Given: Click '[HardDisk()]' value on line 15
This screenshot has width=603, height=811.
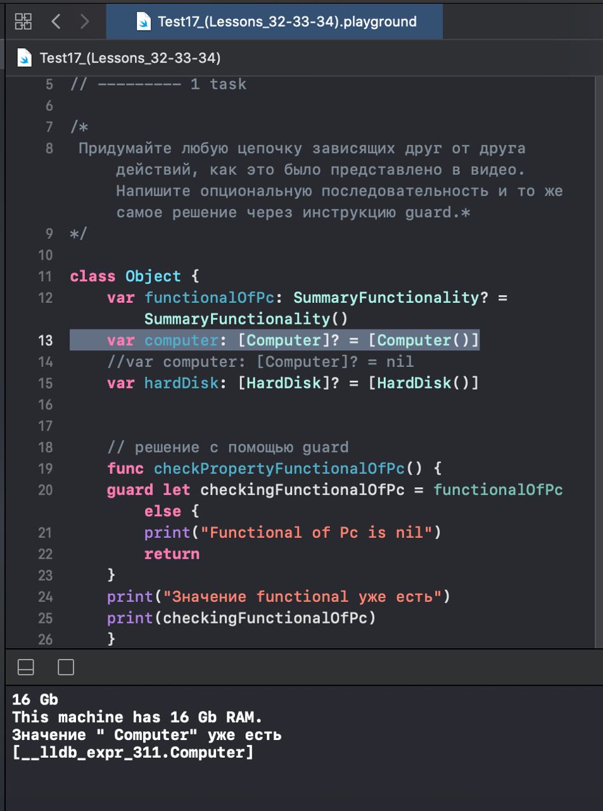Looking at the screenshot, I should [x=424, y=383].
